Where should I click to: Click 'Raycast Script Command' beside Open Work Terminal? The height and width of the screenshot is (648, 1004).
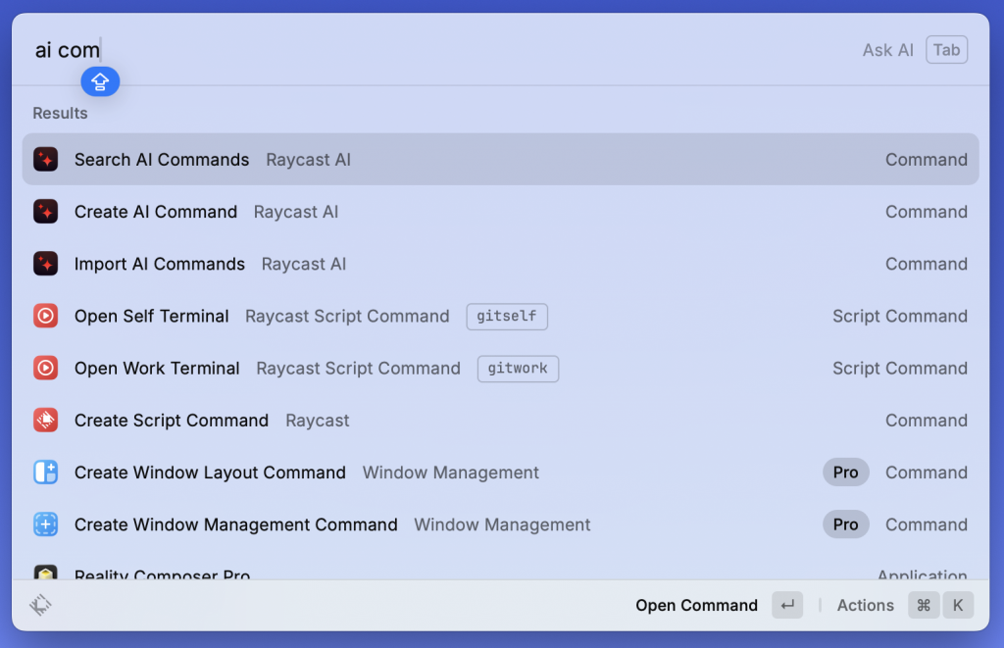pos(358,369)
